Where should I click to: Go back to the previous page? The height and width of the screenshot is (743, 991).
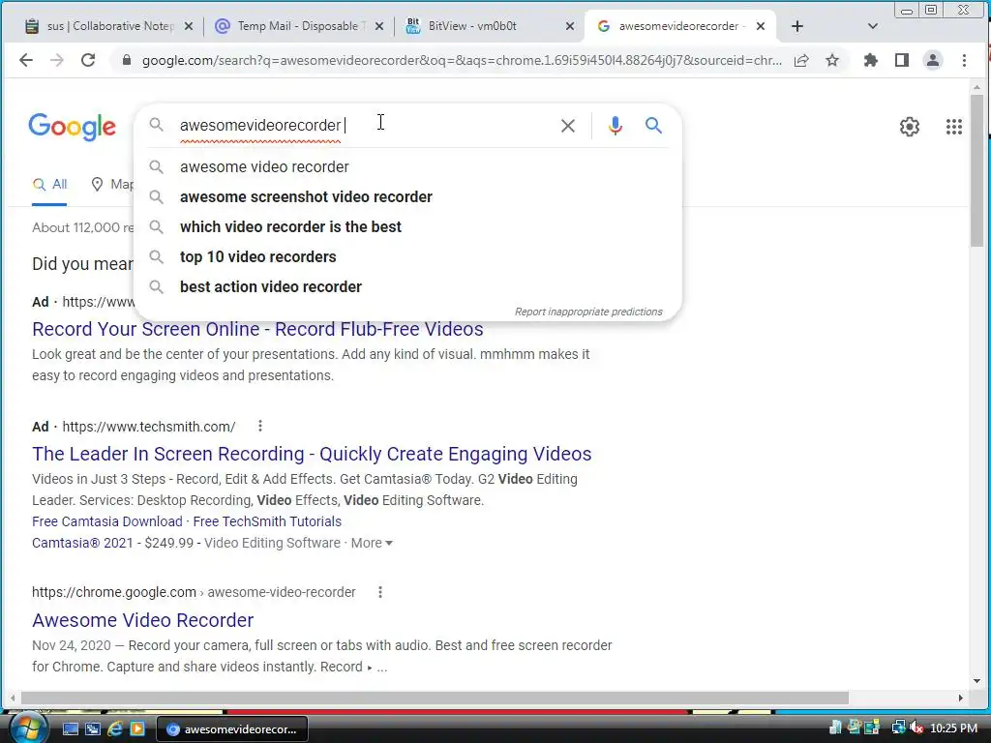(x=26, y=60)
